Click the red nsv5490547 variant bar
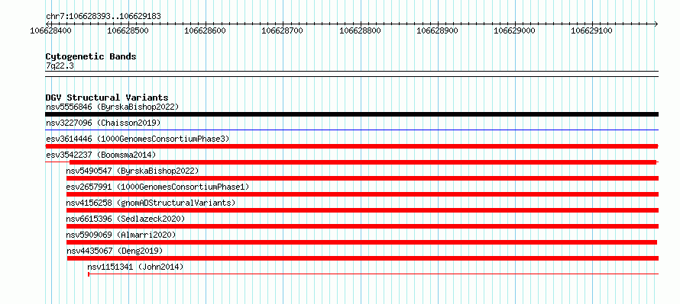 click(x=362, y=178)
